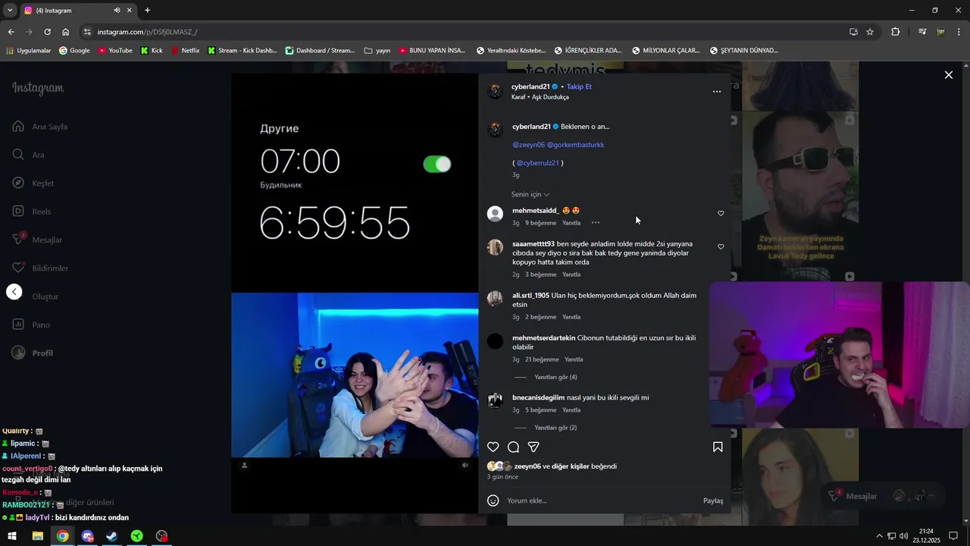Like the post with the heart icon
This screenshot has width=970, height=546.
click(x=493, y=447)
